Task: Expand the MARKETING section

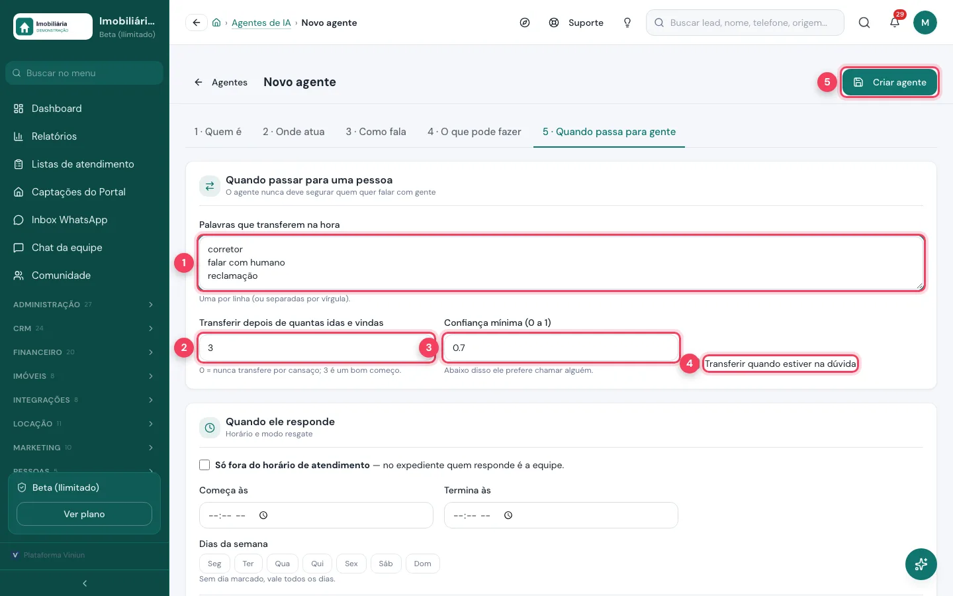Action: 85,448
